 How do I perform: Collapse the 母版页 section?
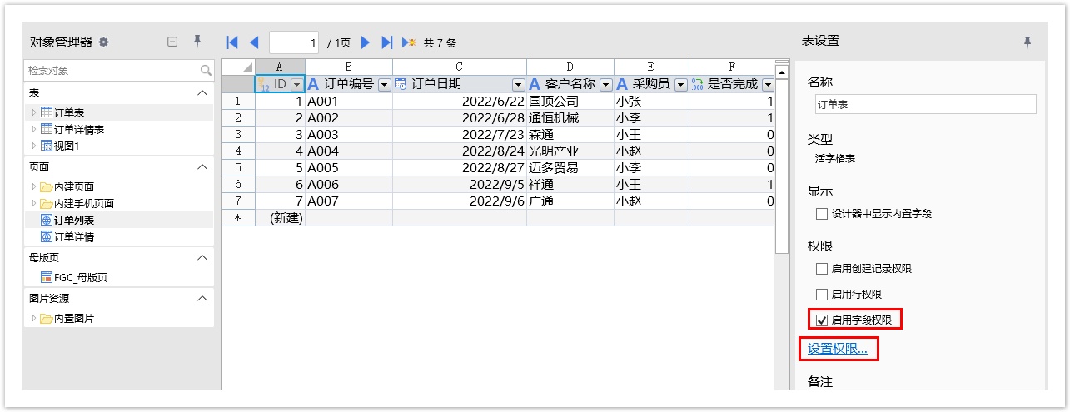click(202, 258)
